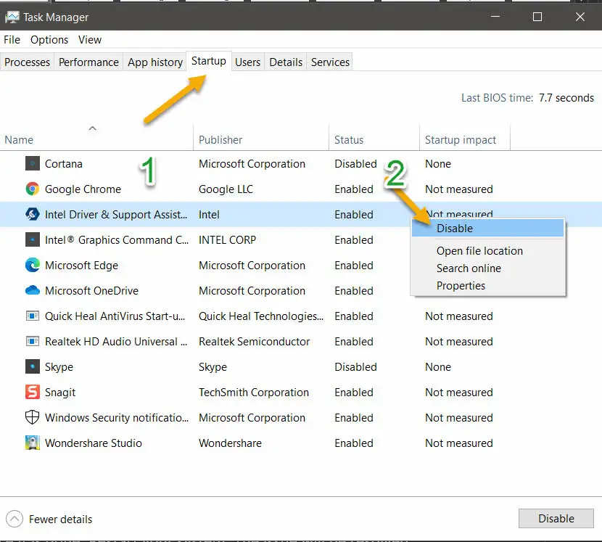The image size is (602, 542).
Task: Click the Microsoft OneDrive cloud icon
Action: pyautogui.click(x=33, y=290)
